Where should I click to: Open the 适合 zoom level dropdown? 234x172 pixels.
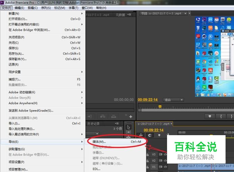pyautogui.click(x=173, y=100)
